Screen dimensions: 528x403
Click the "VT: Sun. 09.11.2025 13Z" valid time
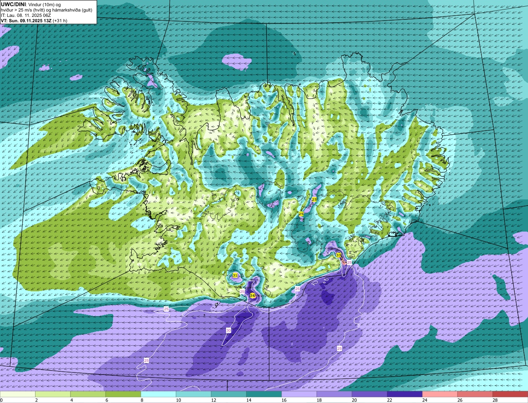click(x=26, y=21)
